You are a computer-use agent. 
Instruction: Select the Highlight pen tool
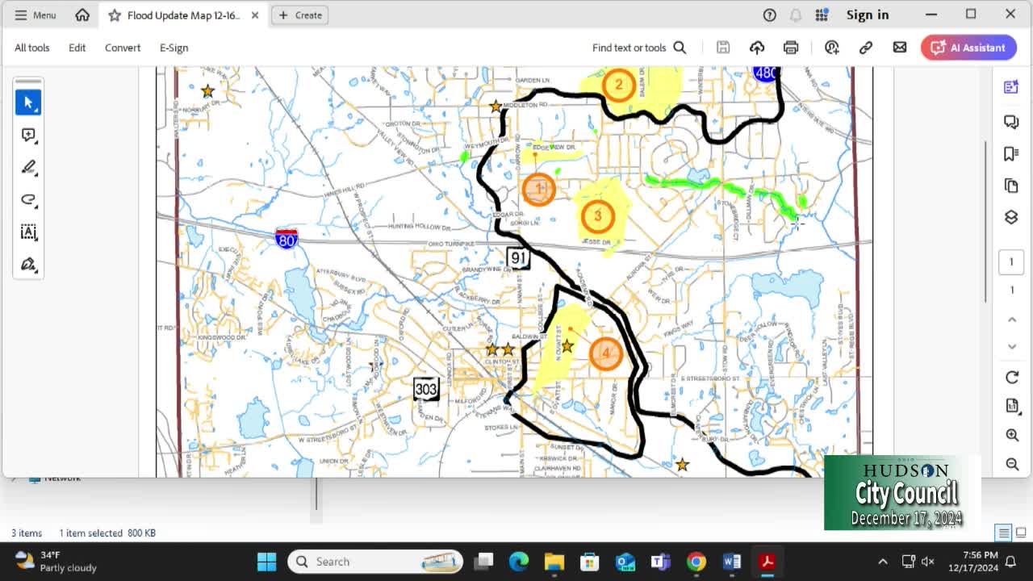coord(28,167)
